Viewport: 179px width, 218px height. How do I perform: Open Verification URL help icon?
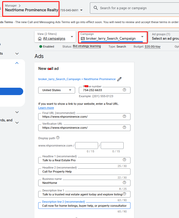pos(124,127)
